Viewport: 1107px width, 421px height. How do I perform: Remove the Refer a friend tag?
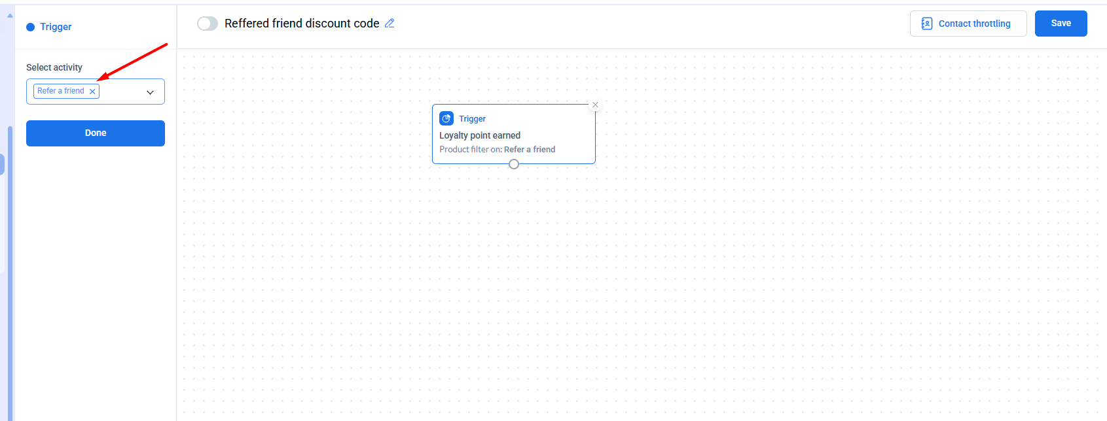[x=93, y=92]
